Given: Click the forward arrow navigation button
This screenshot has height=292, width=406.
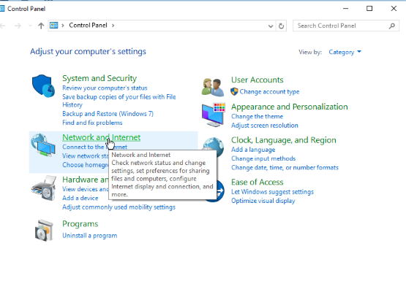Looking at the screenshot, I should pyautogui.click(x=18, y=26).
